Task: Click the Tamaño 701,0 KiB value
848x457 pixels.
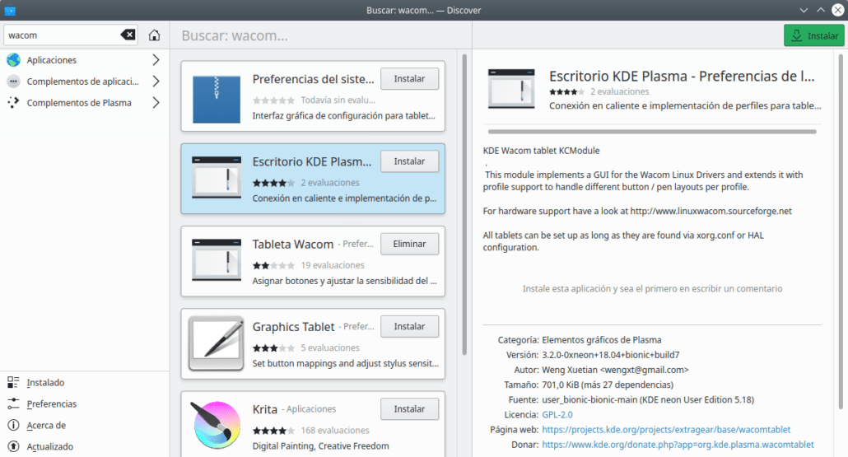Action: (x=608, y=385)
